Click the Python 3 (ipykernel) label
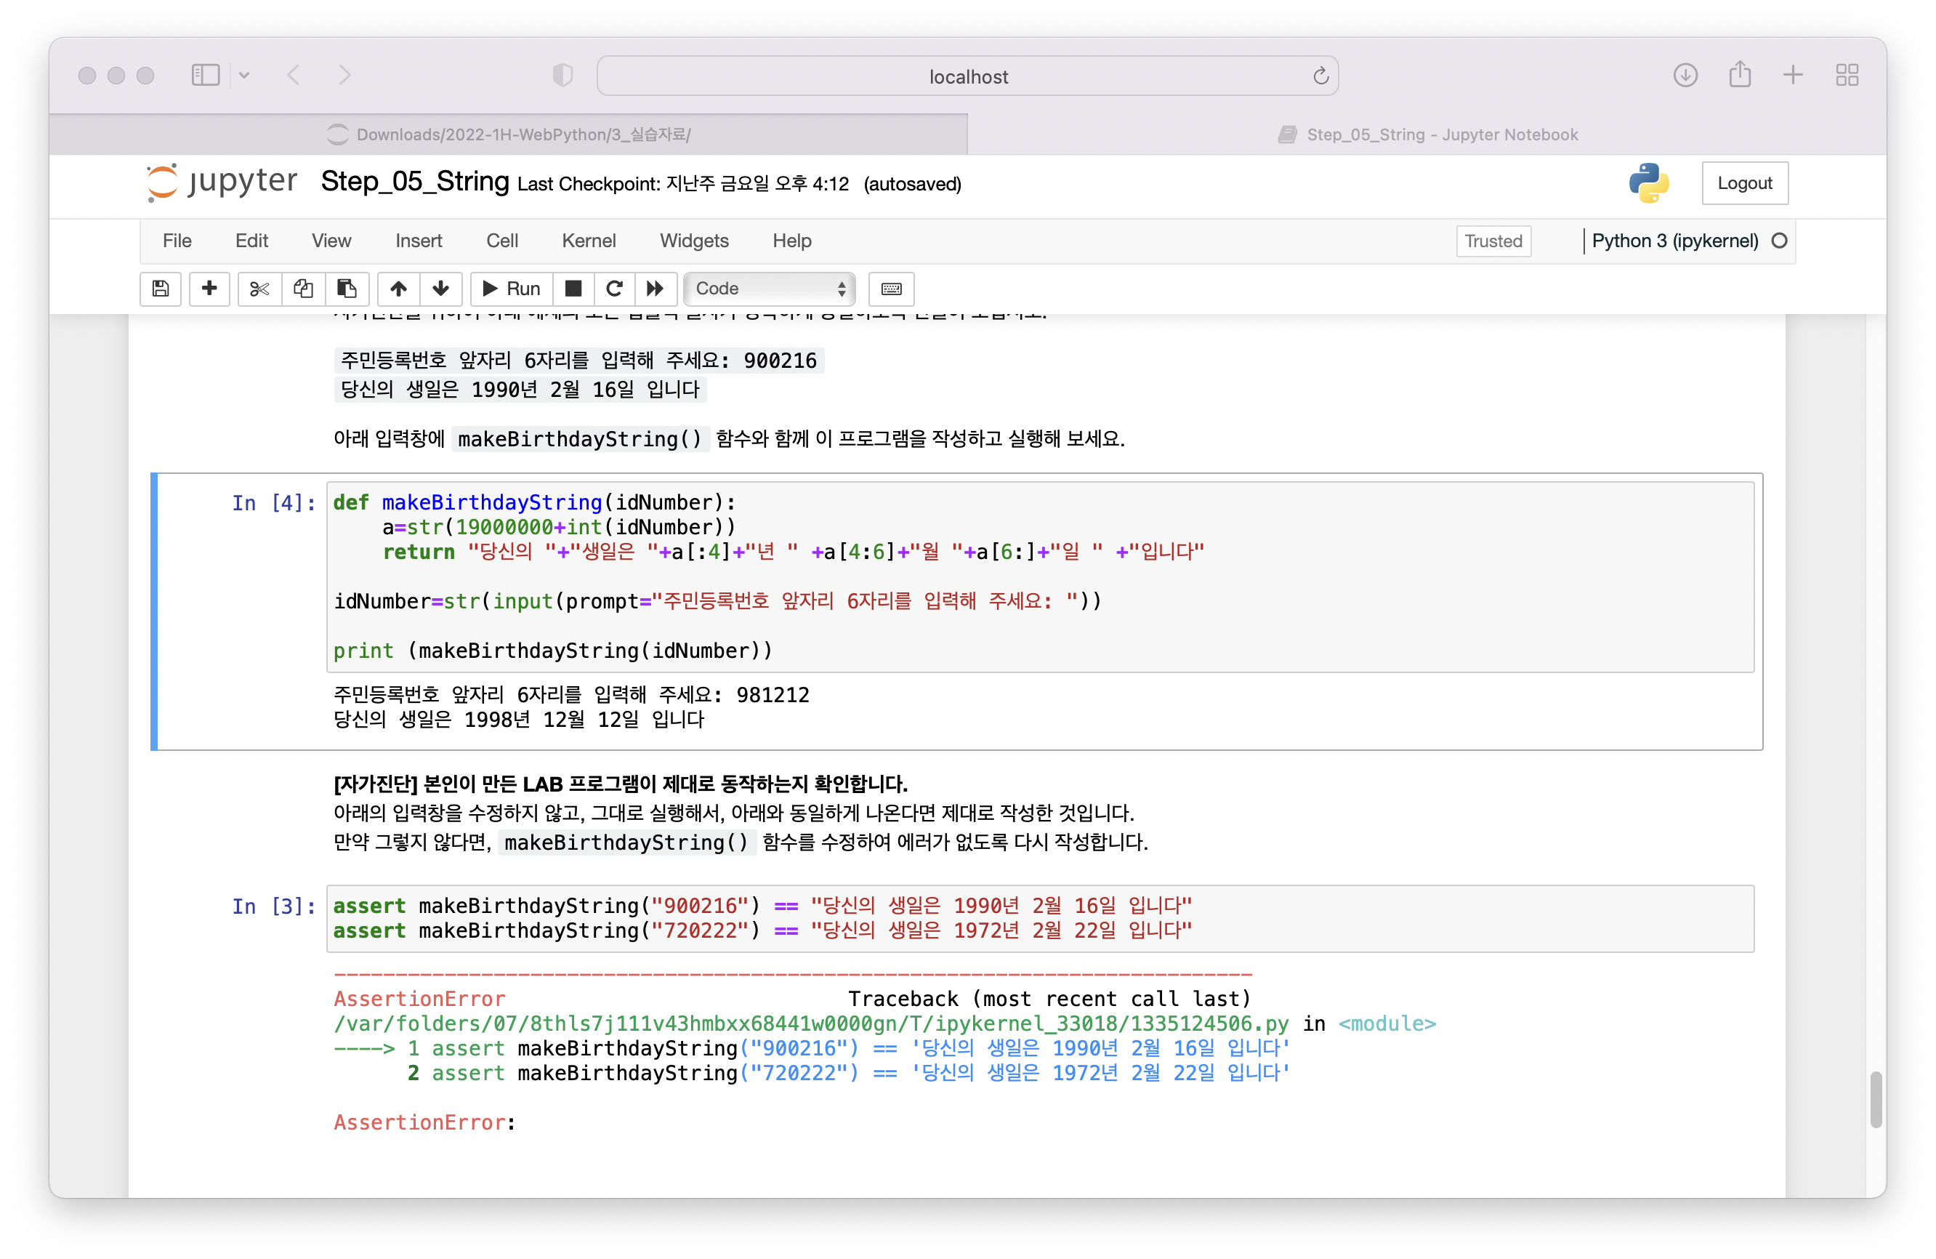Image resolution: width=1936 pixels, height=1259 pixels. 1675,241
